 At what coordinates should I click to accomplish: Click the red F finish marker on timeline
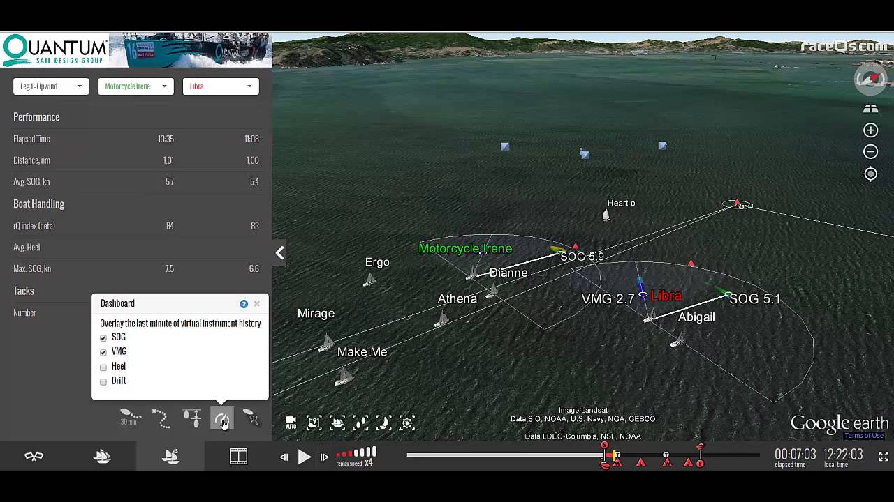click(700, 463)
